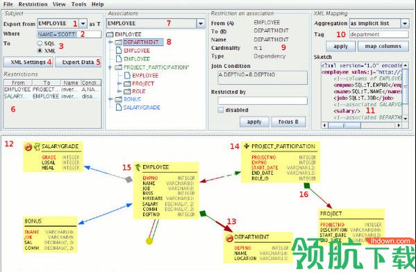The image size is (416, 274).
Task: Click the green arrows icon on SALARYGRADE table
Action: click(37, 146)
